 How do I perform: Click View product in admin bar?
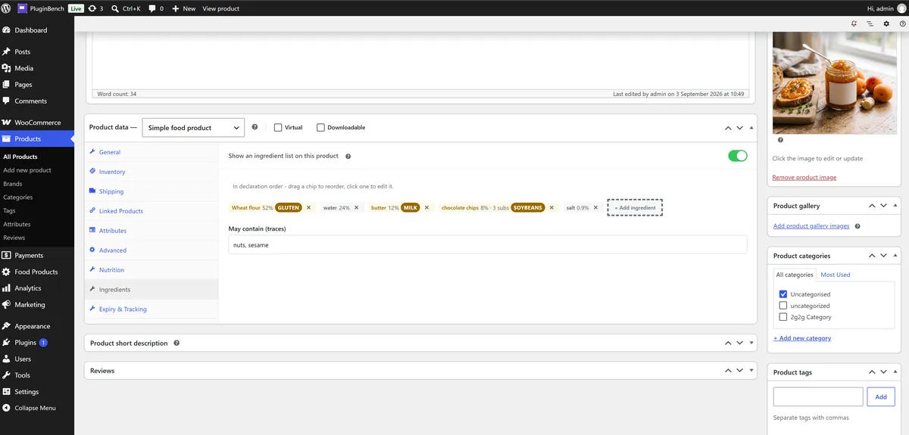221,8
